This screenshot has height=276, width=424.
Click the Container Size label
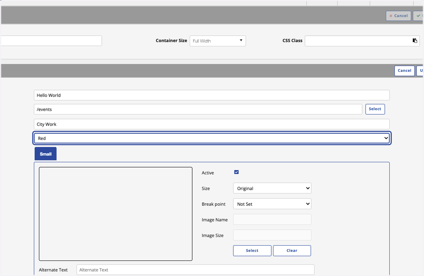(171, 41)
